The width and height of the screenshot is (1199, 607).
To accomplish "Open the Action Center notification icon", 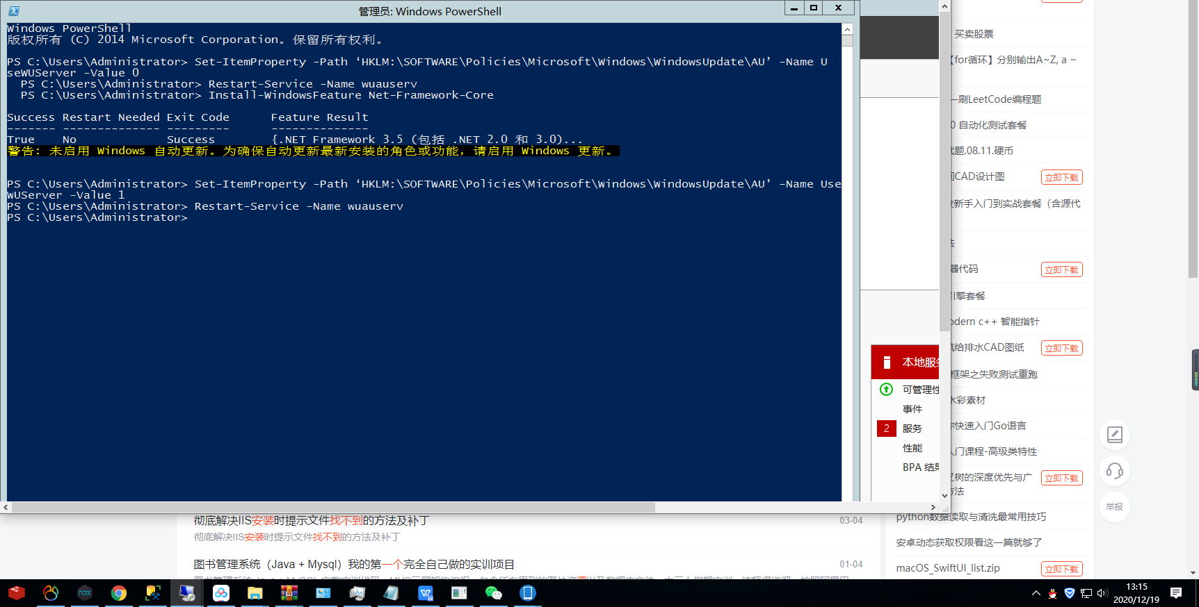I will [1176, 593].
